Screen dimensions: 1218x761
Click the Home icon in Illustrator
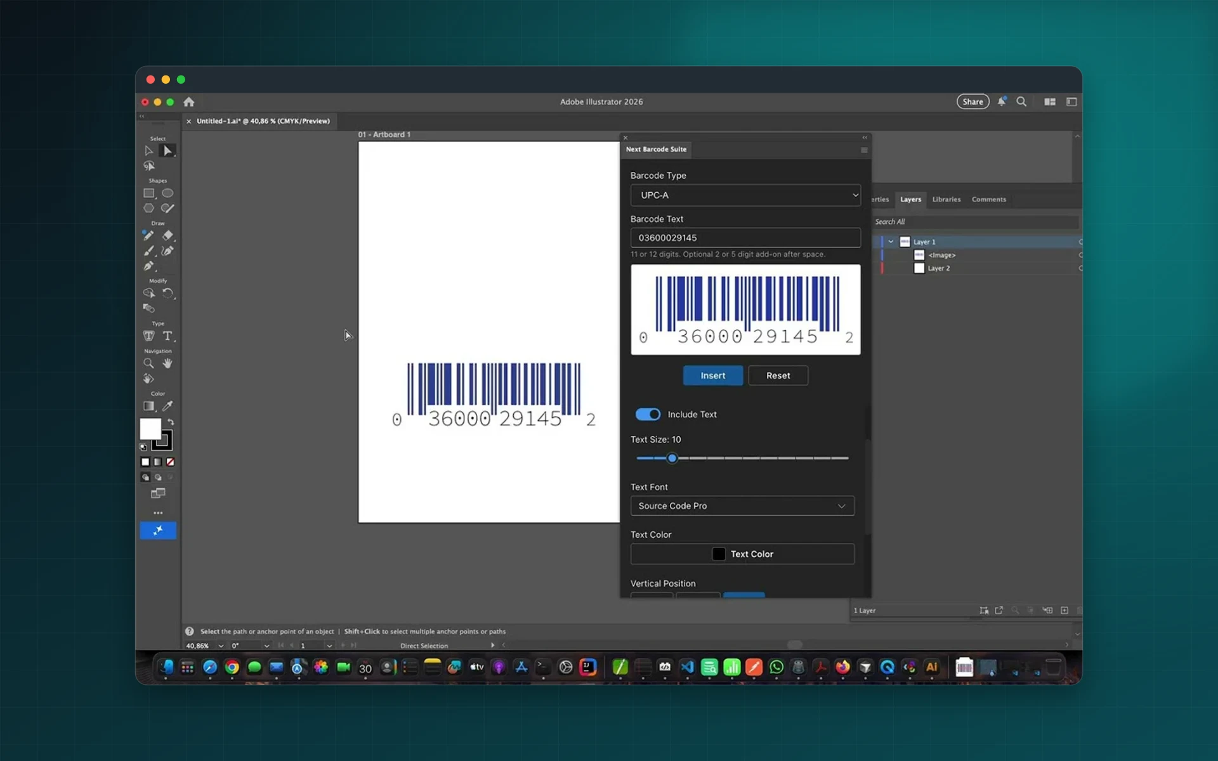tap(189, 101)
